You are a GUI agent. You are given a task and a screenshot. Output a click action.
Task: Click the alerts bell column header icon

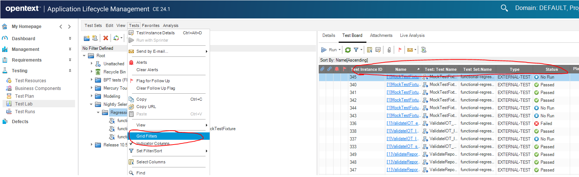tap(336, 69)
